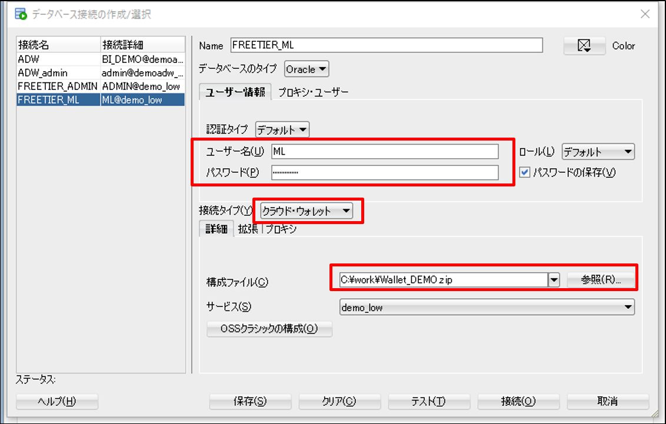Screen dimensions: 666x424
Task: Switch to the Advanced (拡張) tab
Action: coord(248,229)
